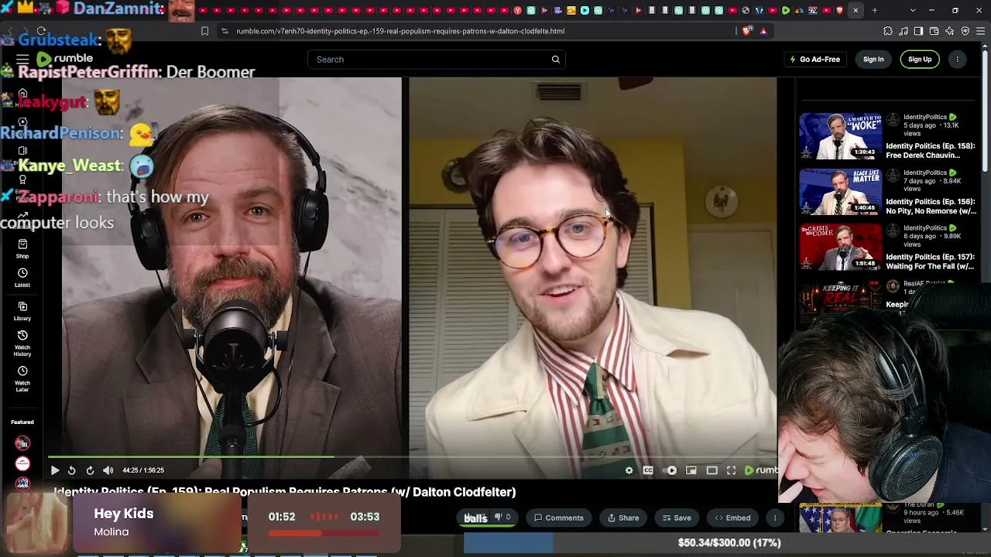Click the Sign In button
The height and width of the screenshot is (557, 991).
click(873, 60)
